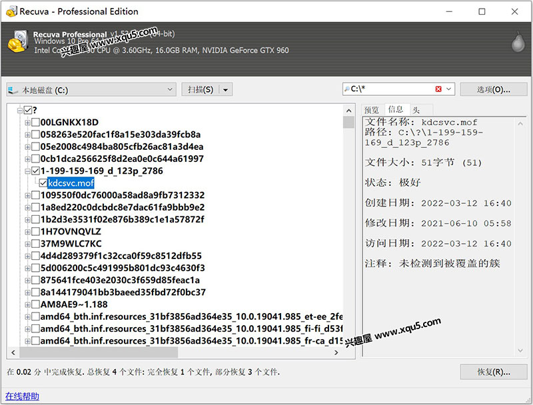The width and height of the screenshot is (533, 405).
Task: Click the 文件大小: 51字节 info line
Action: point(424,163)
